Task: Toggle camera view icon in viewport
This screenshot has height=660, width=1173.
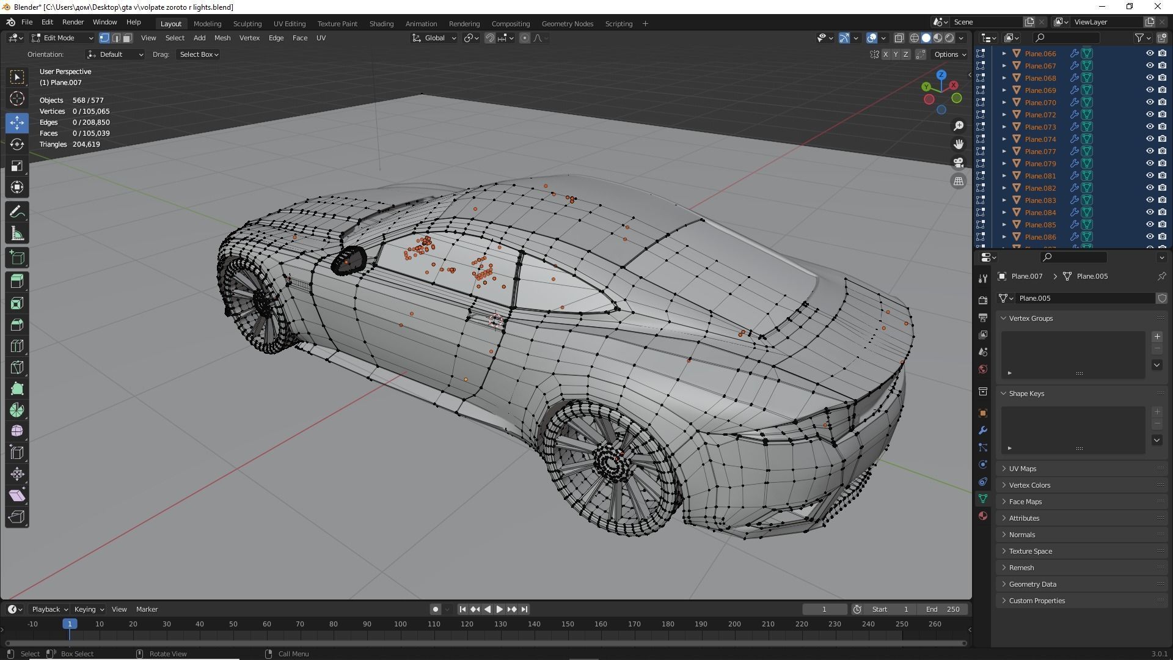Action: point(959,163)
